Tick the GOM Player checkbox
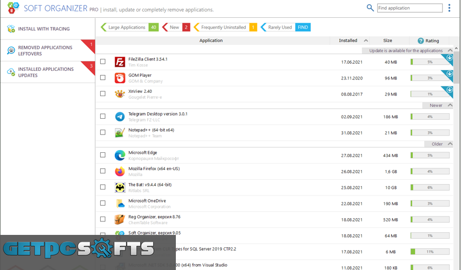Screen dimensions: 461x270 tap(103, 77)
